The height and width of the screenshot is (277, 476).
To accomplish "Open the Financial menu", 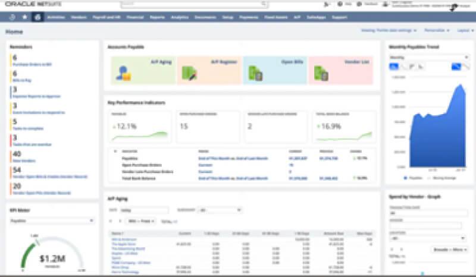I will (135, 17).
